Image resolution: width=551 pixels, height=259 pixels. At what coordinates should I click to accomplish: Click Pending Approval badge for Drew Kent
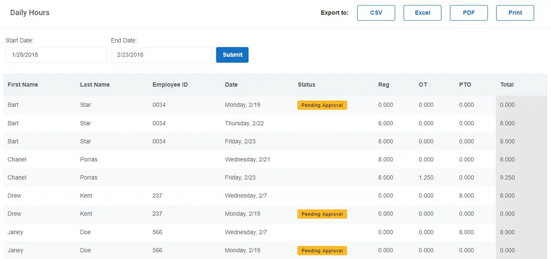click(322, 214)
